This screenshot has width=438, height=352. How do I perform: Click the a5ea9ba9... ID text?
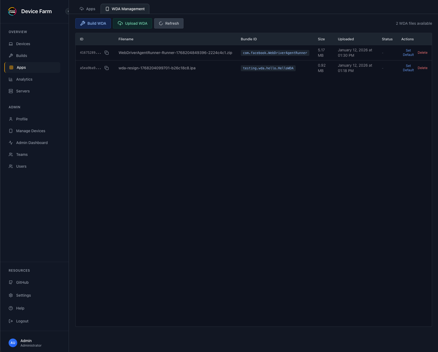[90, 68]
